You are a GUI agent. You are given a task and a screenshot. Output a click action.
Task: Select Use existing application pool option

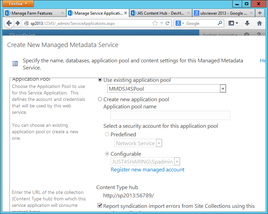pos(100,80)
